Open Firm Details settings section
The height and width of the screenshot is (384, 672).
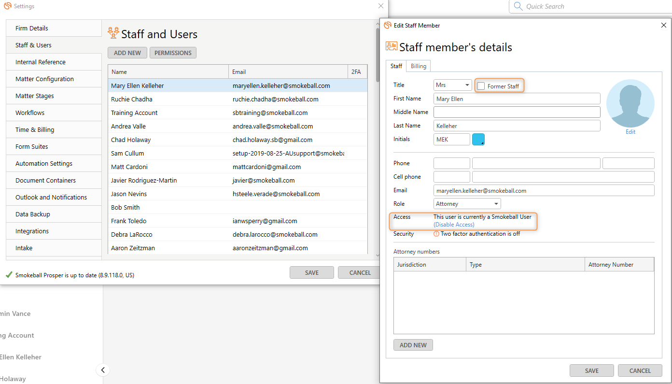pyautogui.click(x=54, y=28)
